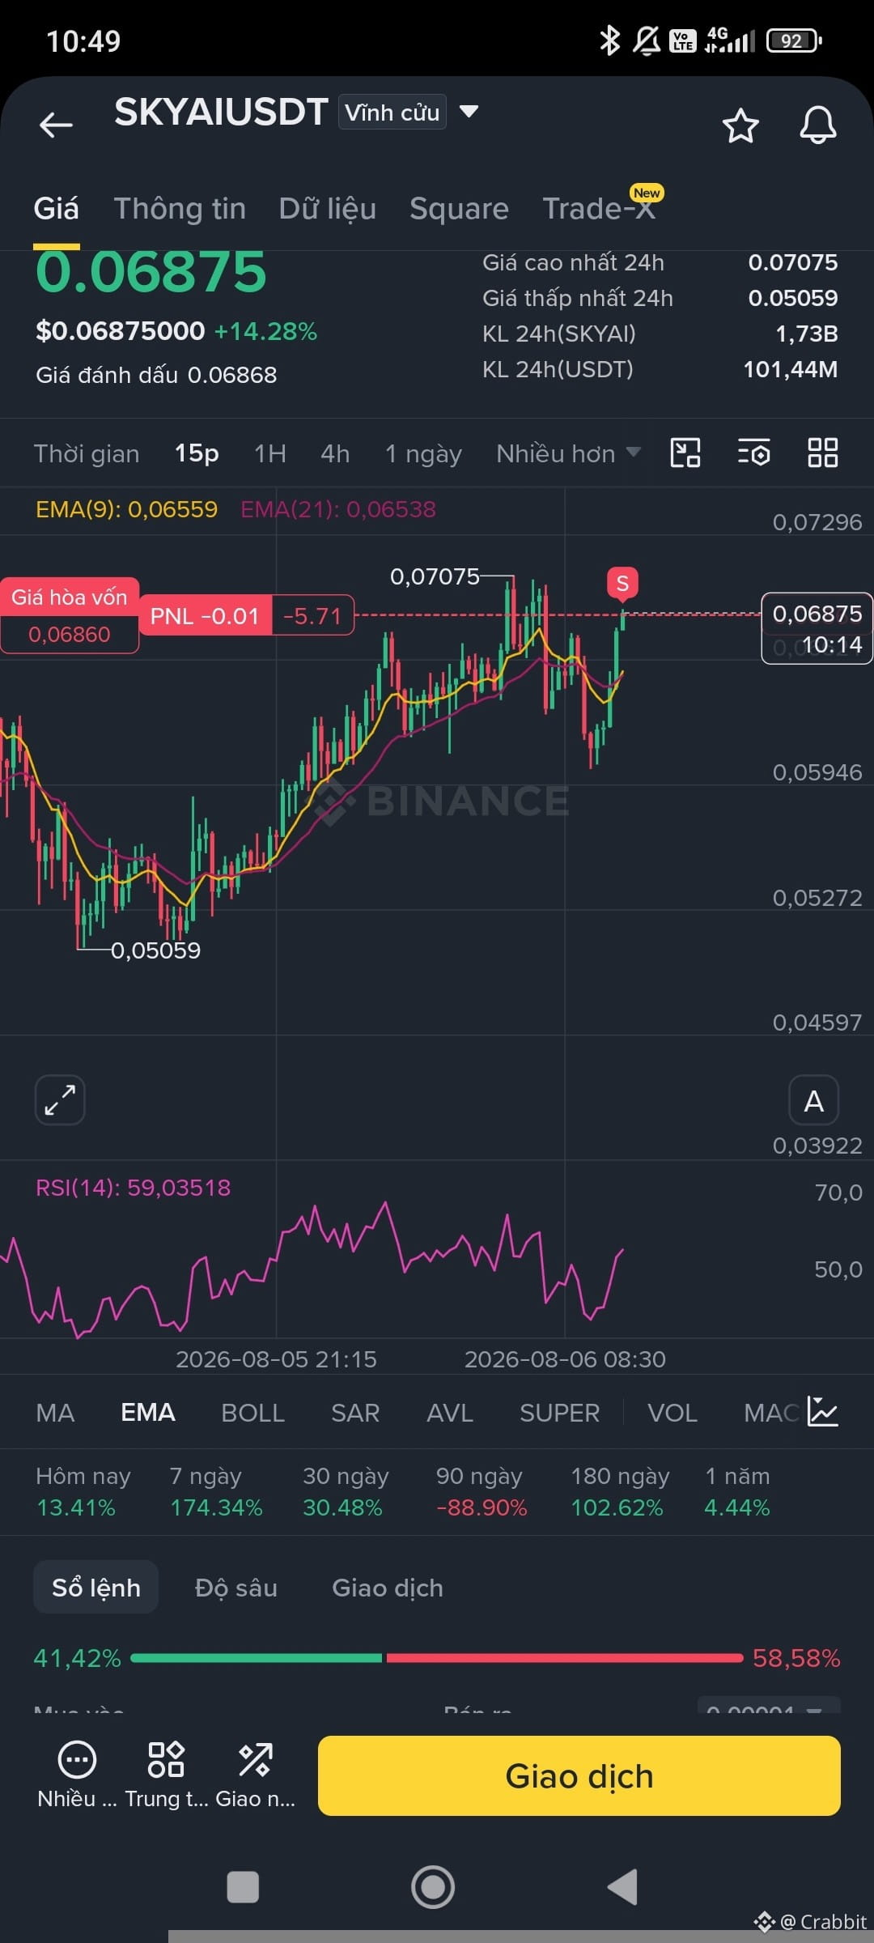Open the multi-chart grid layout icon

[823, 453]
